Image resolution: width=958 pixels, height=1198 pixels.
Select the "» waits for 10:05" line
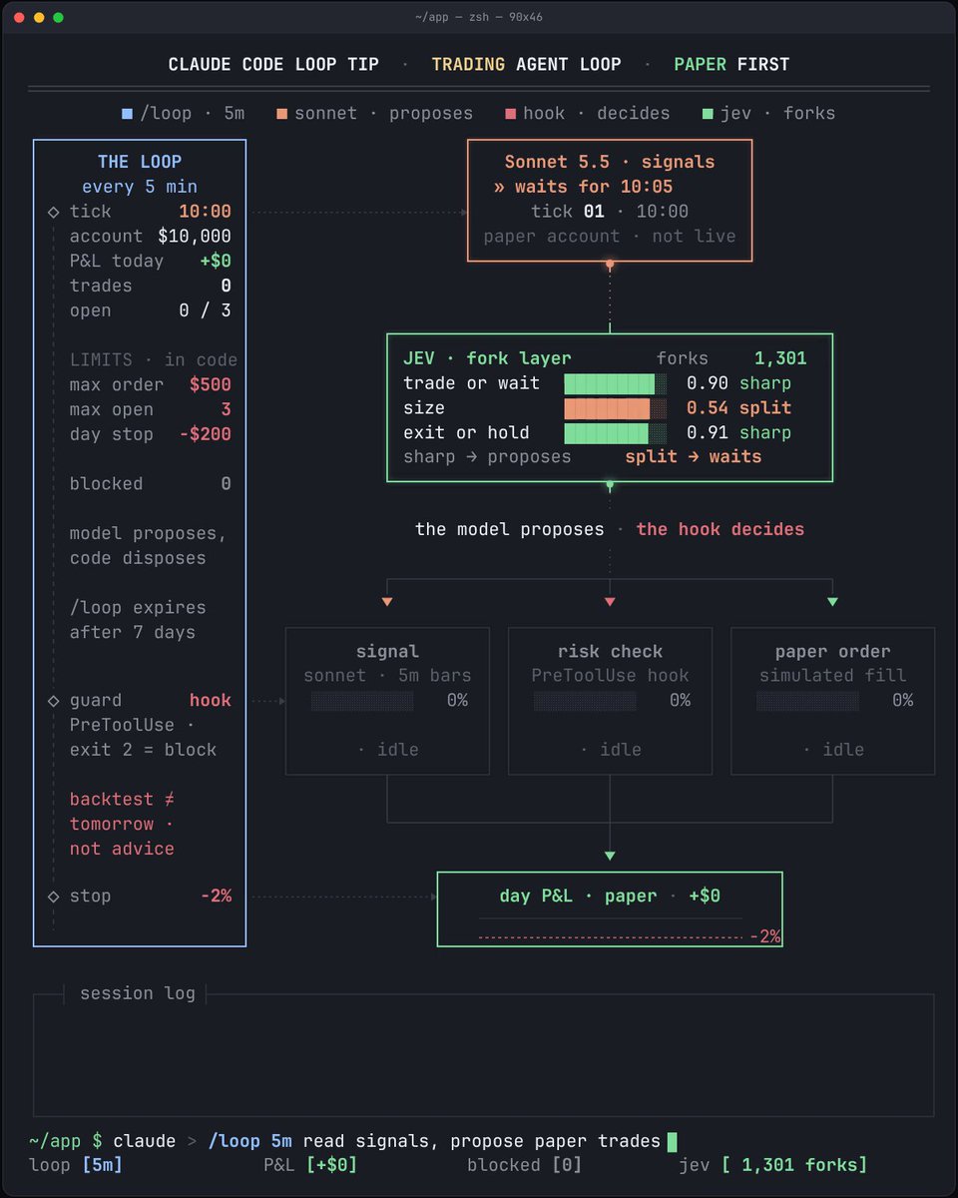coord(583,187)
